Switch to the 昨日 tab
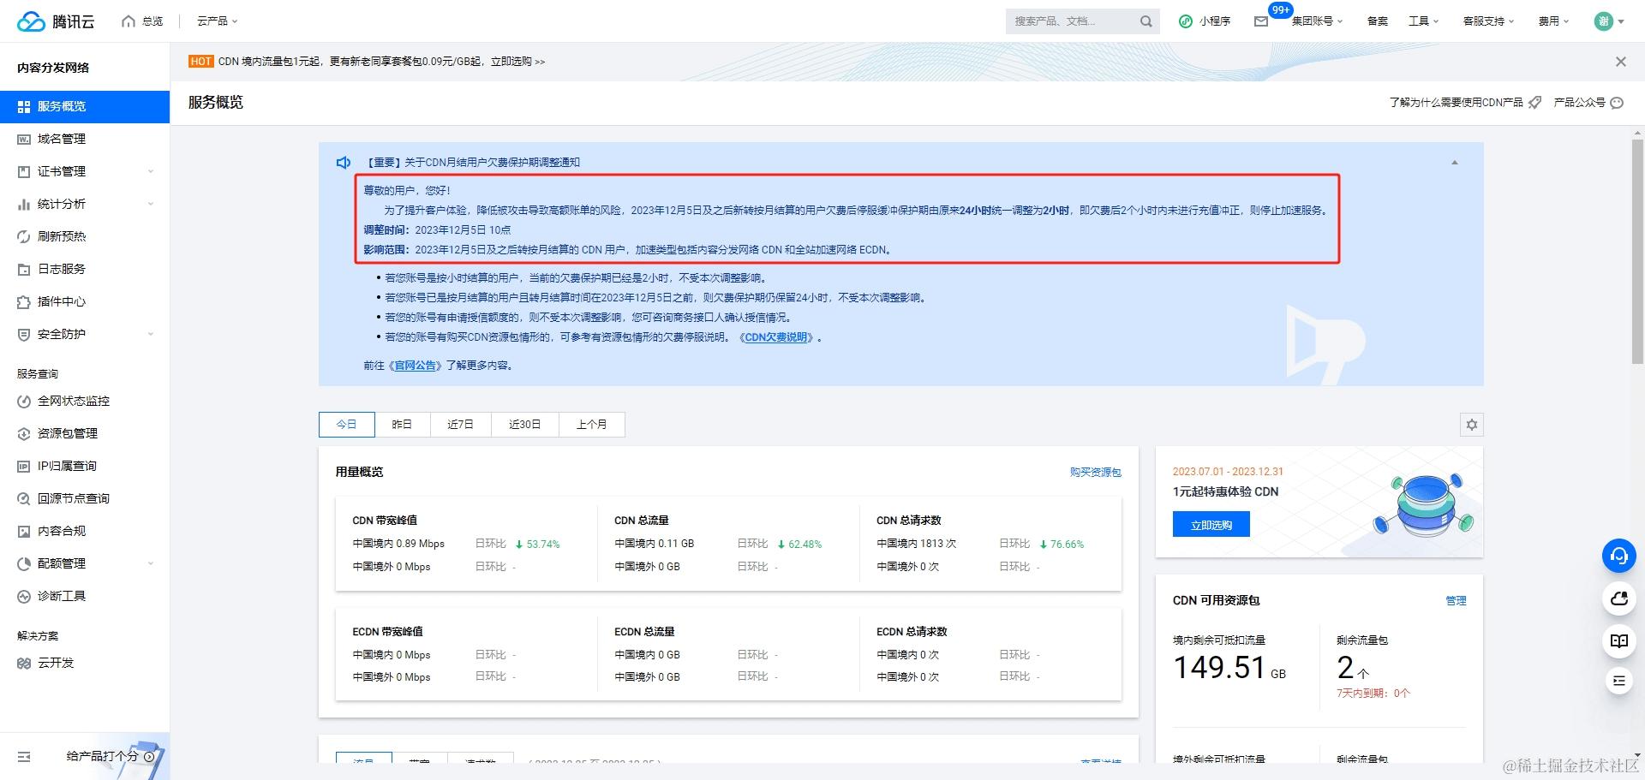 tap(402, 425)
